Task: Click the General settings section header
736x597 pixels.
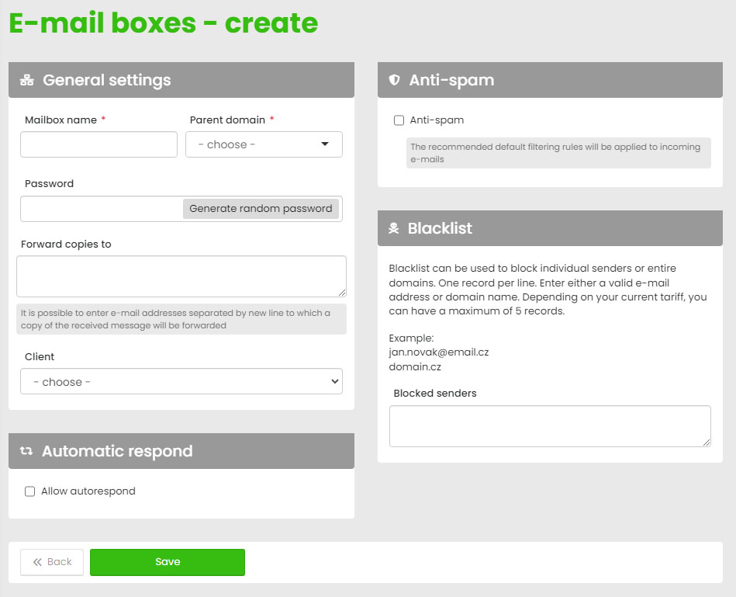Action: click(x=181, y=80)
